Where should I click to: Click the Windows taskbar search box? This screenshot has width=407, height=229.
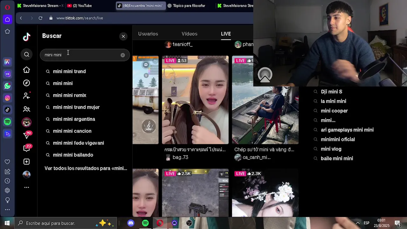click(x=66, y=223)
